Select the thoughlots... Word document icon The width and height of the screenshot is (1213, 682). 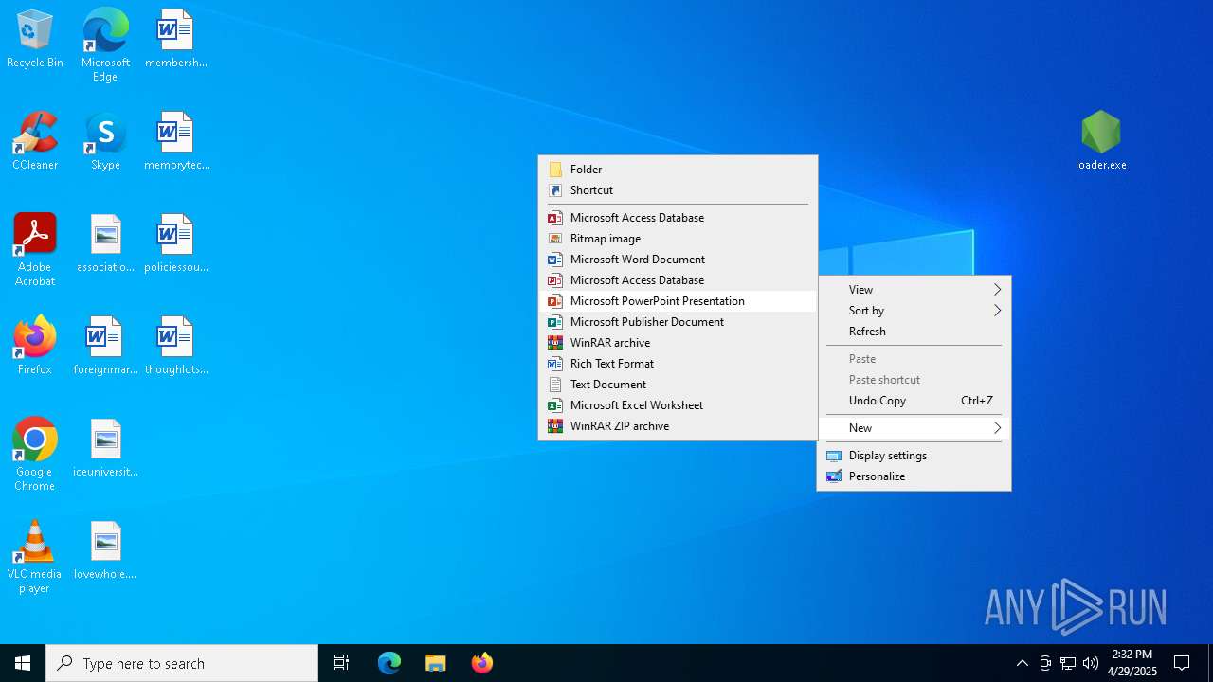(x=176, y=346)
